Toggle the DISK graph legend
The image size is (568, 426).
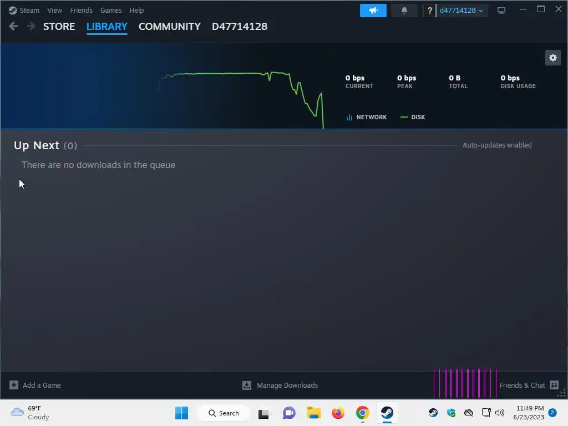413,117
